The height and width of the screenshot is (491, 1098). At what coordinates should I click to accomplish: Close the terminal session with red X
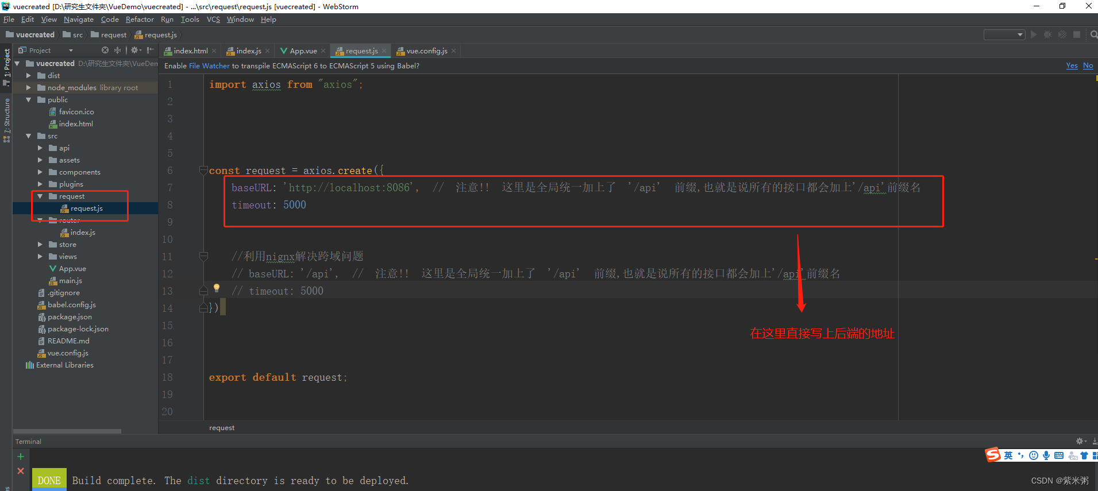21,471
